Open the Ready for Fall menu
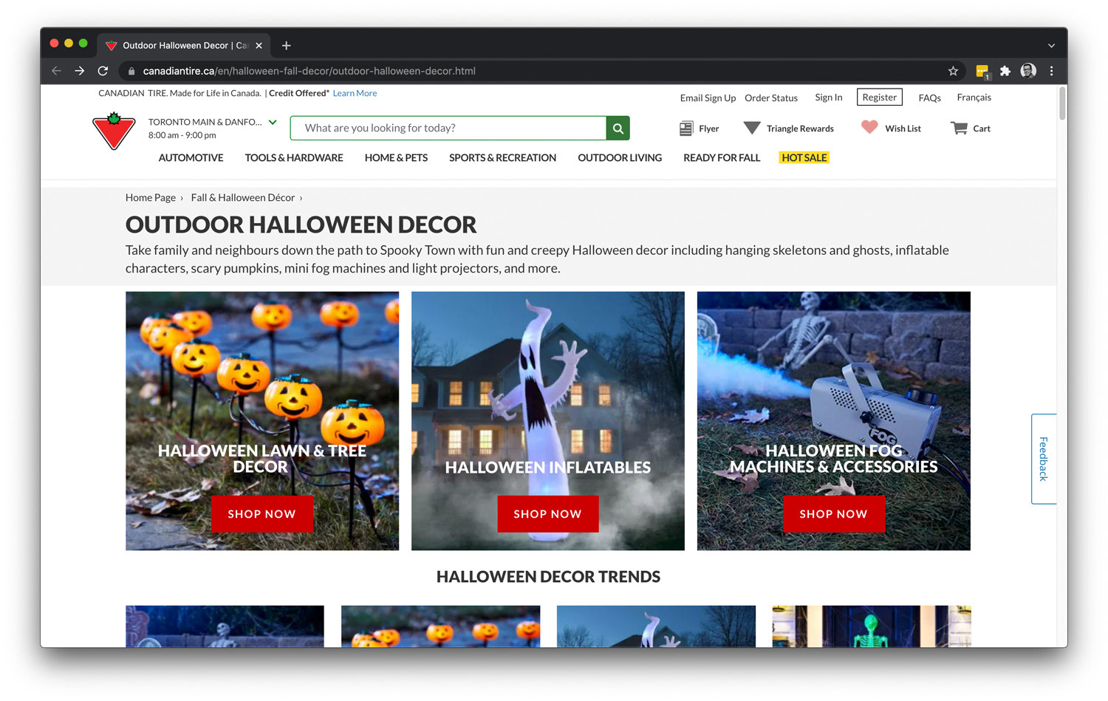The width and height of the screenshot is (1108, 701). [722, 157]
